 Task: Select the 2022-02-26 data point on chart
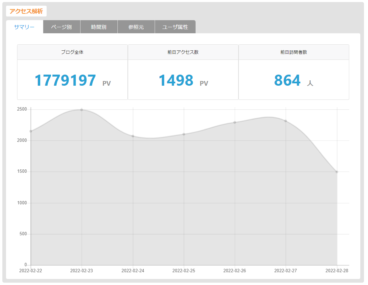235,122
